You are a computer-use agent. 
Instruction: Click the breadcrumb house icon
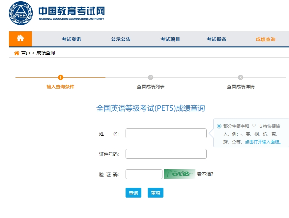pyautogui.click(x=16, y=53)
